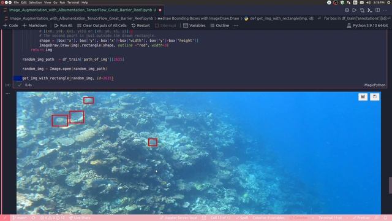The image size is (392, 221).
Task: Click the compare changes icon in editor title
Action: point(362,10)
